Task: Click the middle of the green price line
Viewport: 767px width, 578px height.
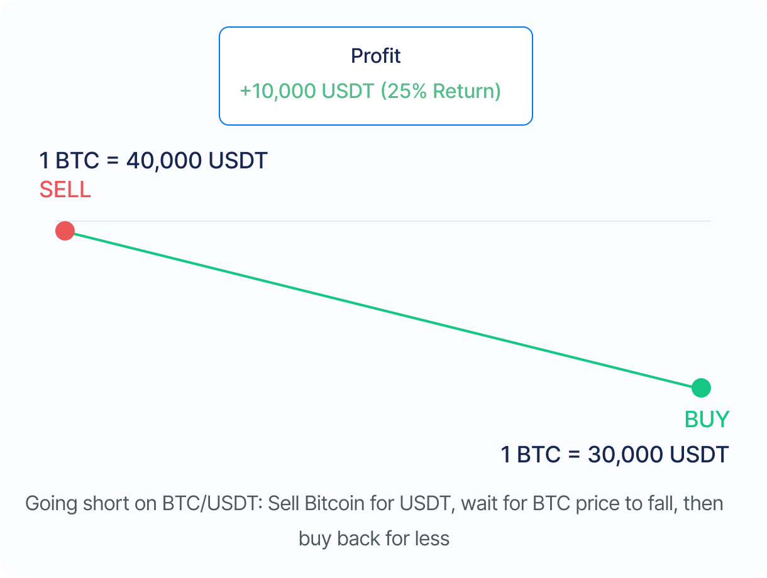Action: tap(383, 310)
